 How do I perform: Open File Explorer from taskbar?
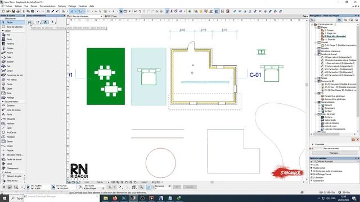106,198
